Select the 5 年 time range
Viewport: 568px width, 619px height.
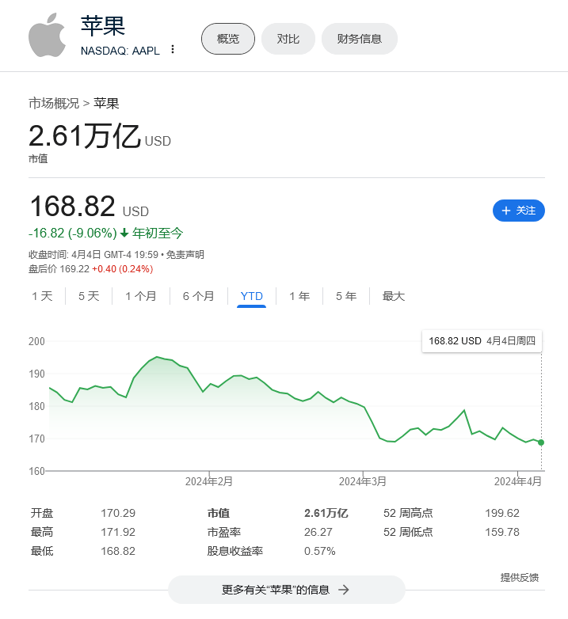(x=346, y=296)
